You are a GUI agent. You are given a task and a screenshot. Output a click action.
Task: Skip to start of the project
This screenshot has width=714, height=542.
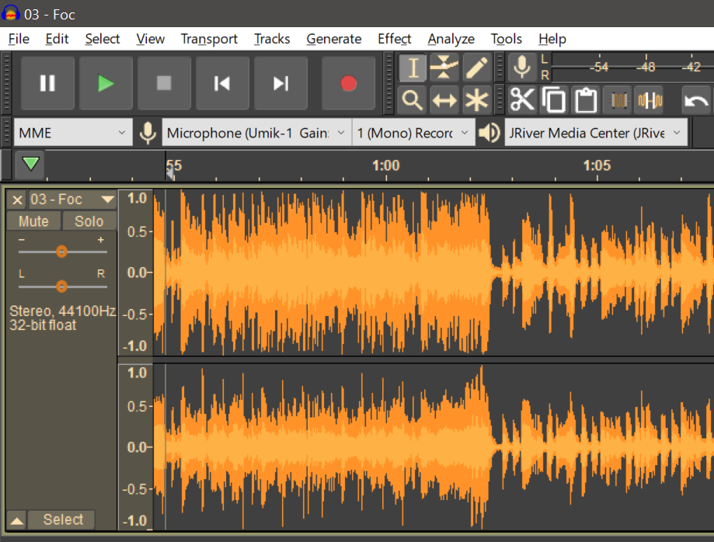click(222, 83)
